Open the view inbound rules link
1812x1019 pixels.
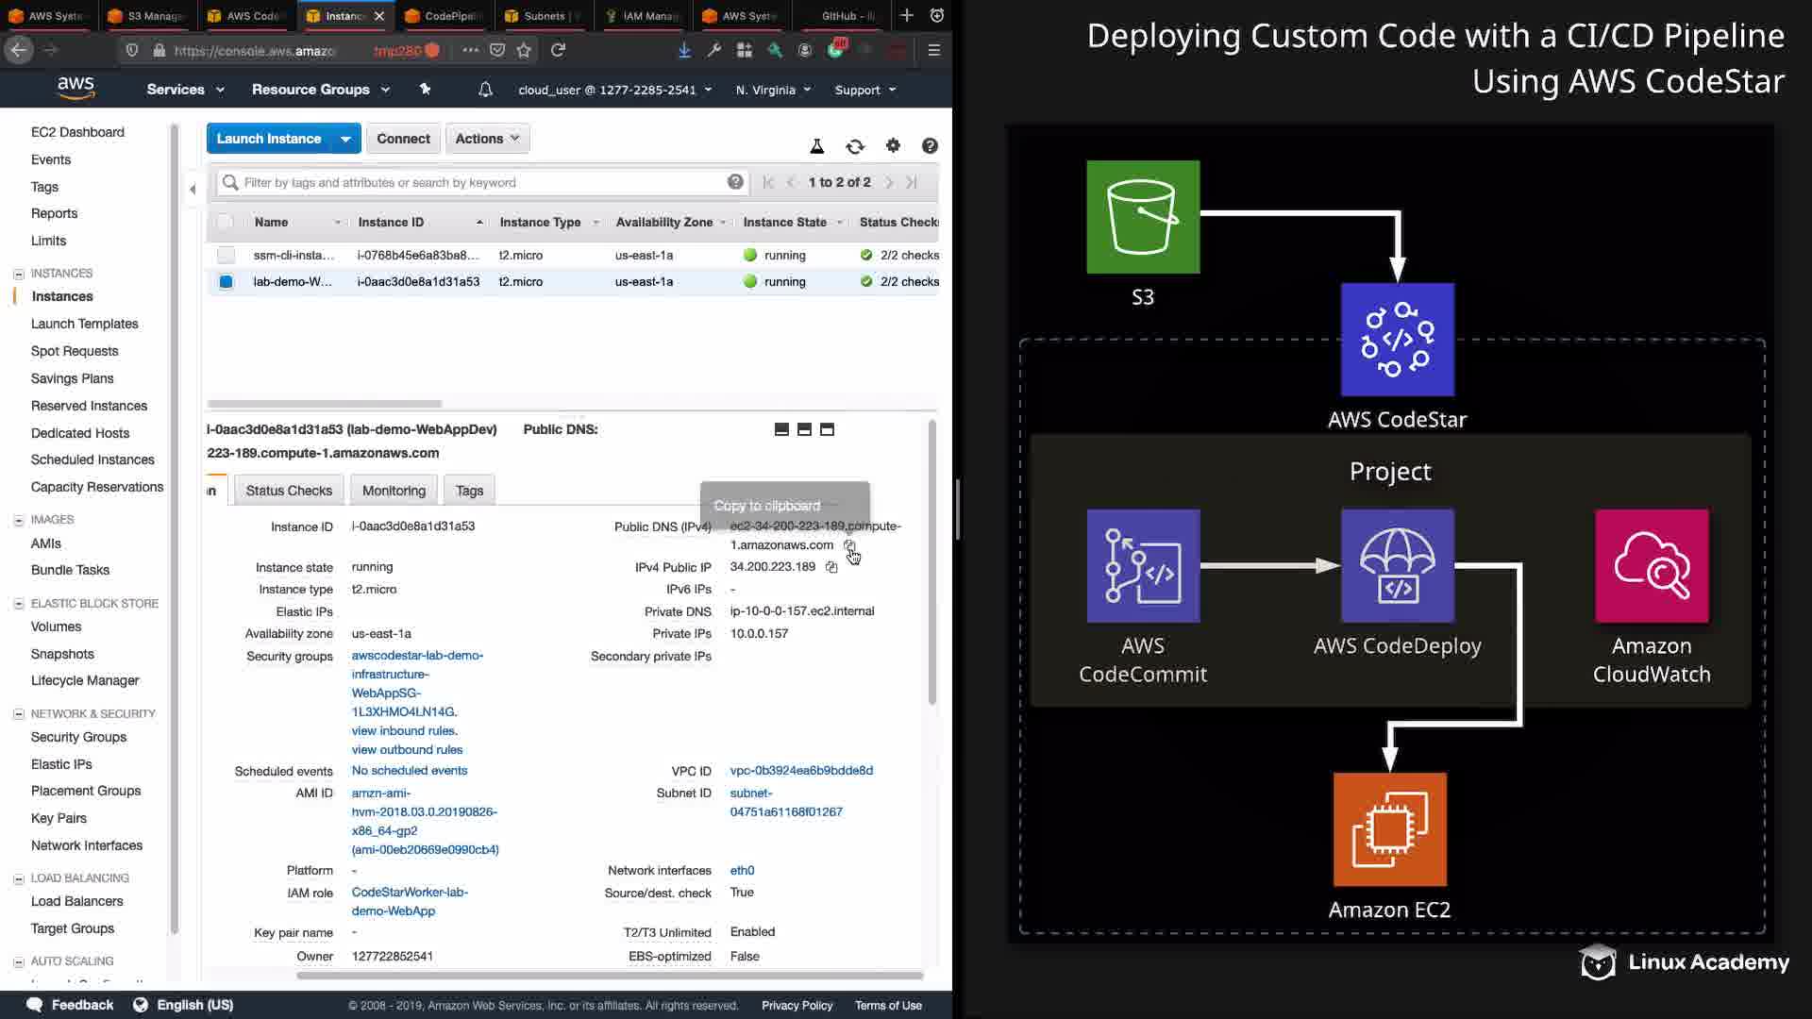404,730
